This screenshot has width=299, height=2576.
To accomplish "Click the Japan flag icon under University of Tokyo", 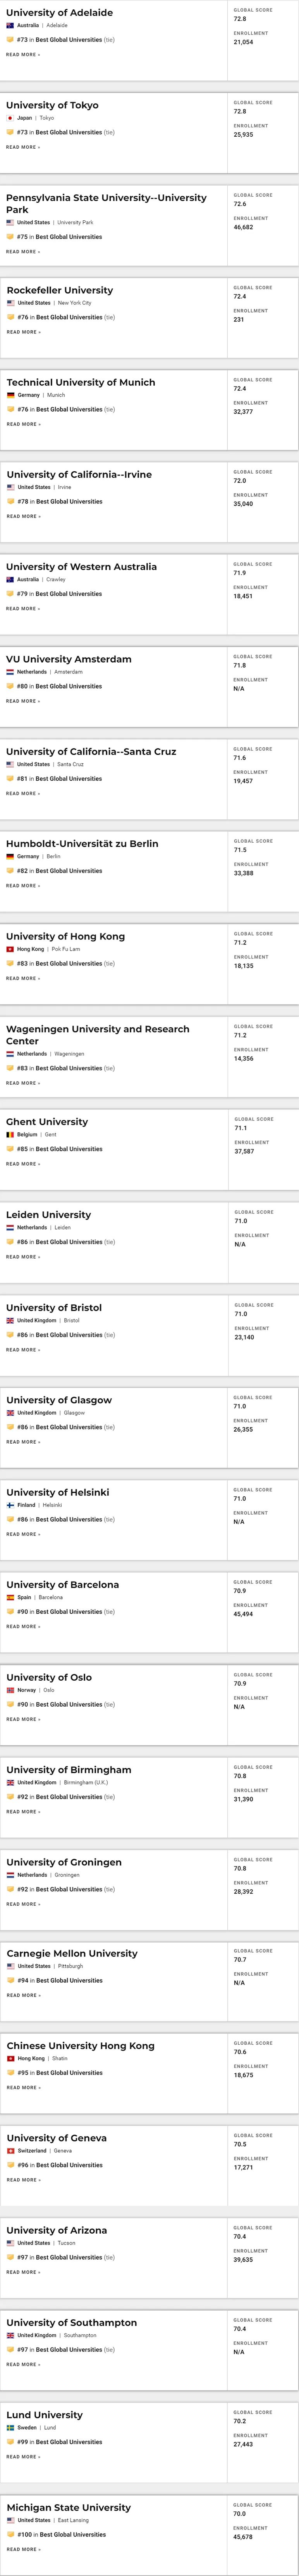I will click(10, 118).
